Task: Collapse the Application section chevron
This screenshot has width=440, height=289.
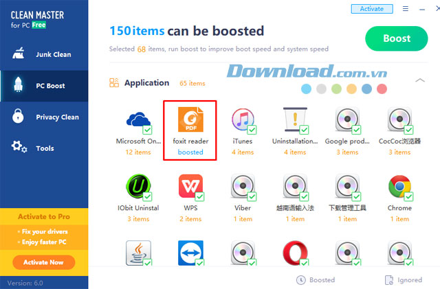Action: [420, 80]
